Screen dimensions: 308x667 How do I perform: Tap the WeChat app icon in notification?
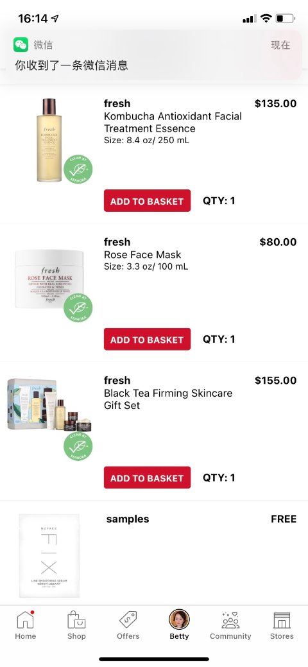21,44
